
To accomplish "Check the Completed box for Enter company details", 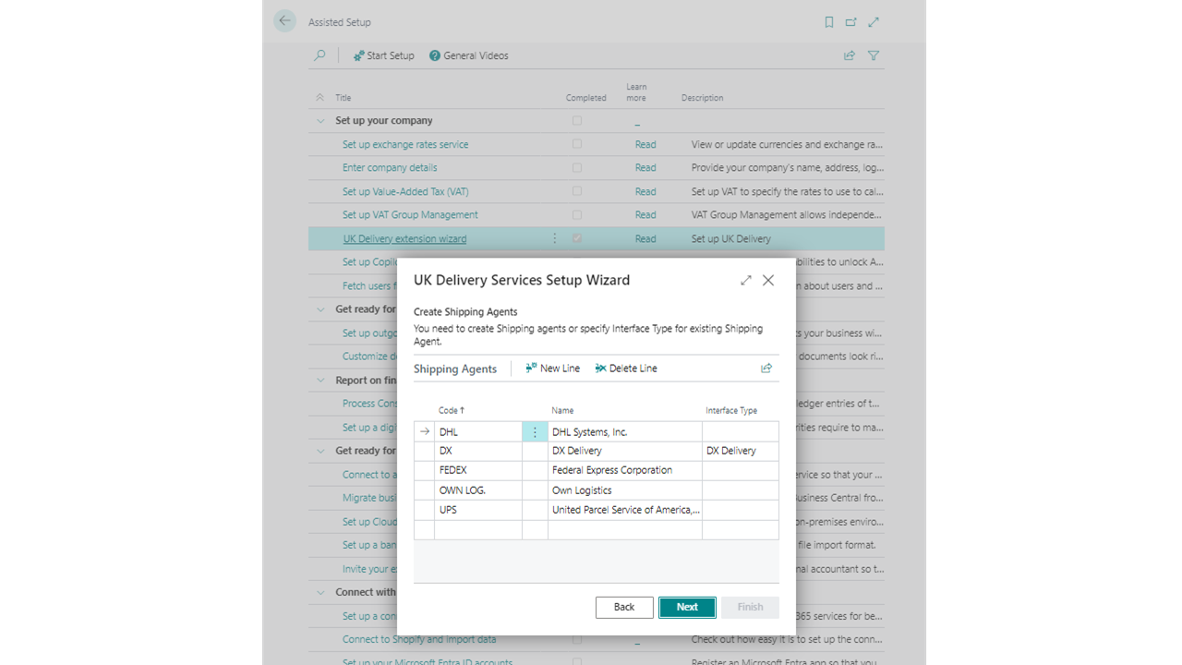I will [x=576, y=167].
